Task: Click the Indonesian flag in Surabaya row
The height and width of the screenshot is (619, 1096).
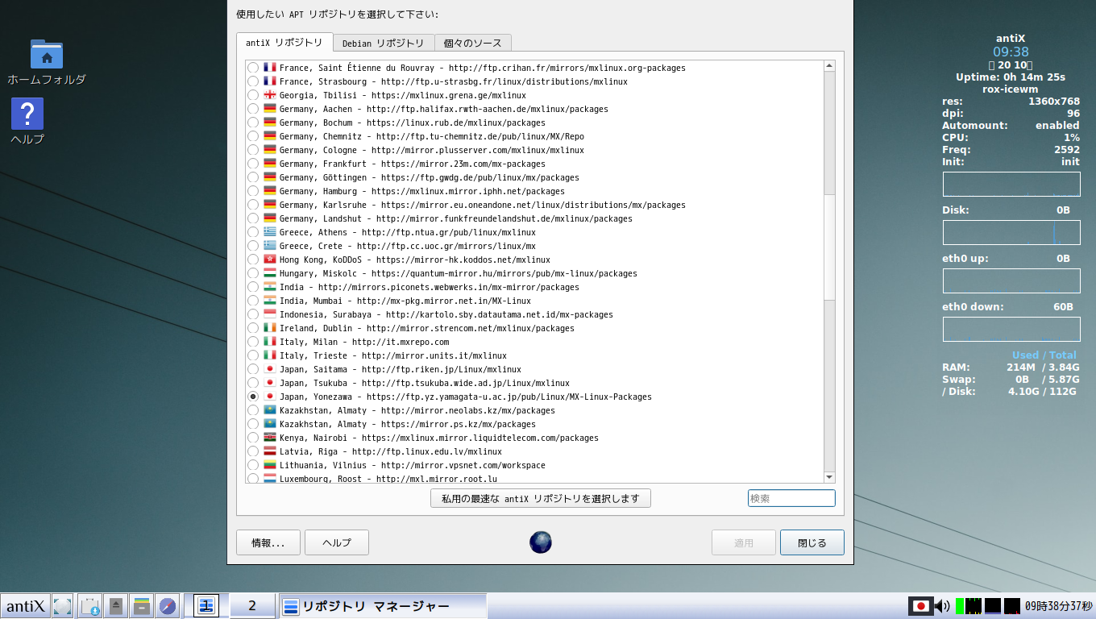Action: pos(270,314)
